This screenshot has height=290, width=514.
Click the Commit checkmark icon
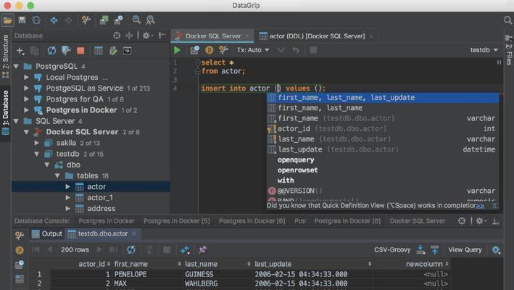pos(281,50)
